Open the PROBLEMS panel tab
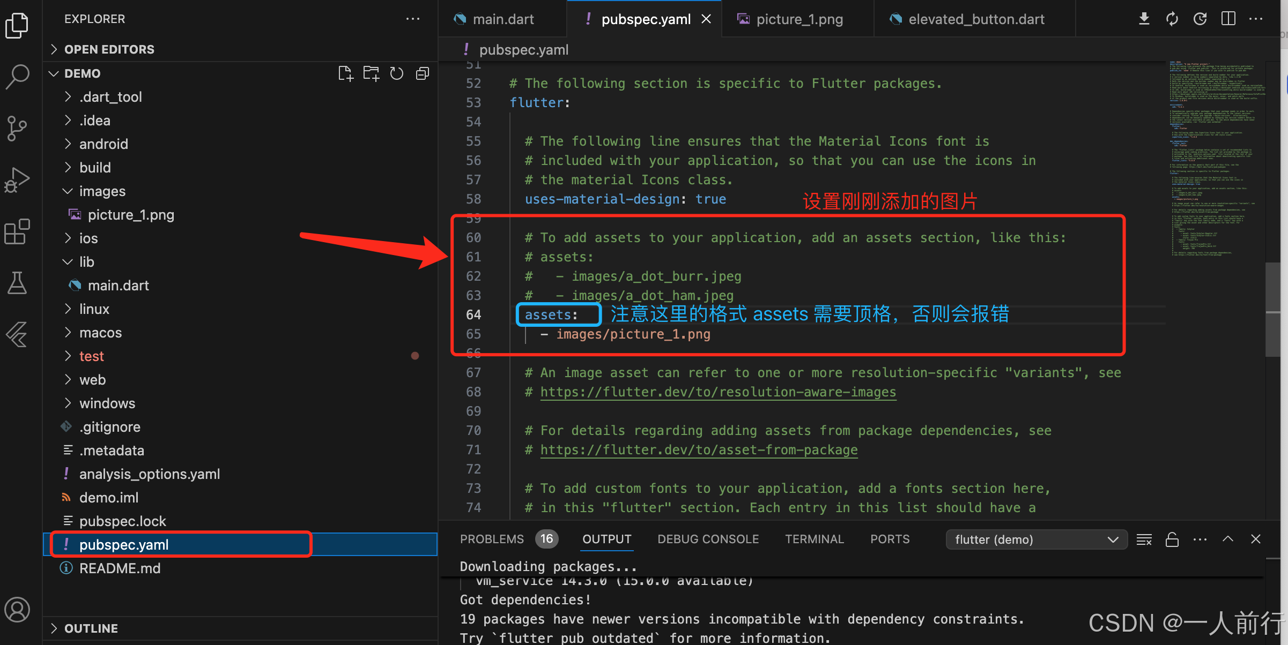 point(508,539)
